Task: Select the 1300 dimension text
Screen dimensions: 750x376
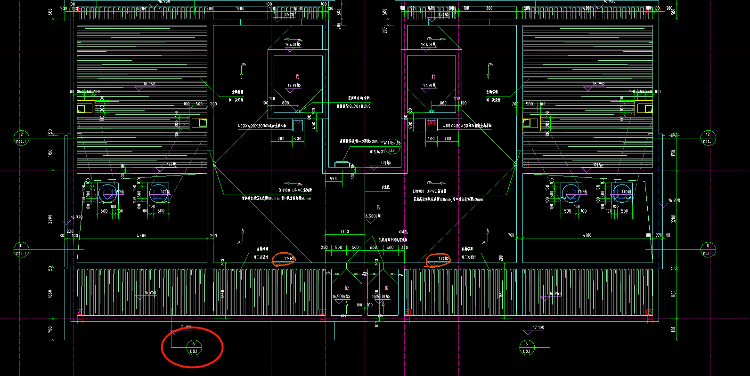Action: [344, 232]
